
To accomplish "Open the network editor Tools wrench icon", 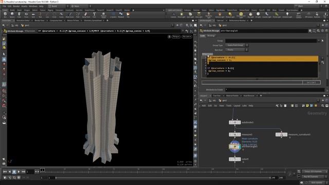I will (x=277, y=106).
